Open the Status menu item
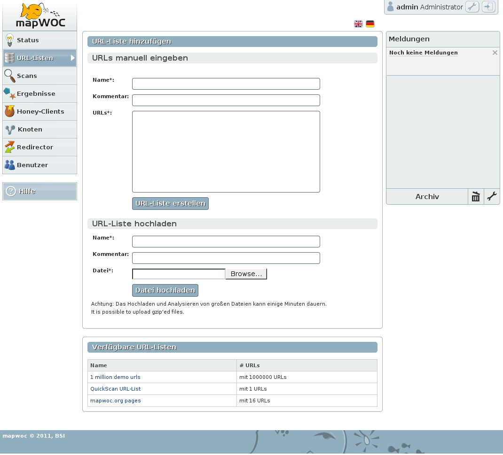This screenshot has width=503, height=455. point(39,40)
